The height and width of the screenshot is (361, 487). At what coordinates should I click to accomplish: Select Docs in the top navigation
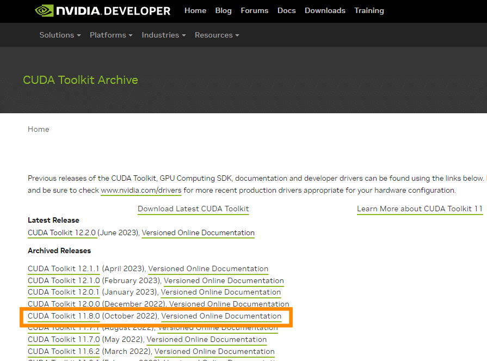(286, 10)
